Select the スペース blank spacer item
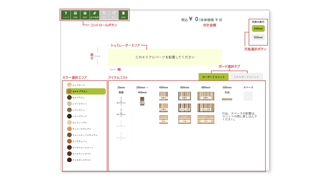This screenshot has height=180, width=330. pos(248,96)
